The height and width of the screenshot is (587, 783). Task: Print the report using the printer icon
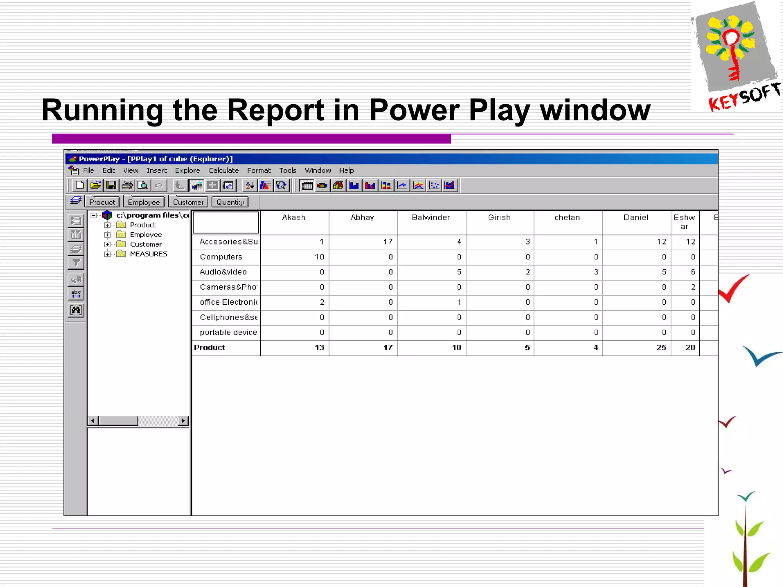127,186
